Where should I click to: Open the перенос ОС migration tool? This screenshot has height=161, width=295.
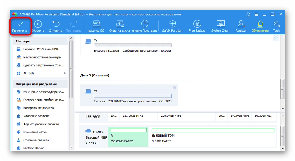point(96,24)
